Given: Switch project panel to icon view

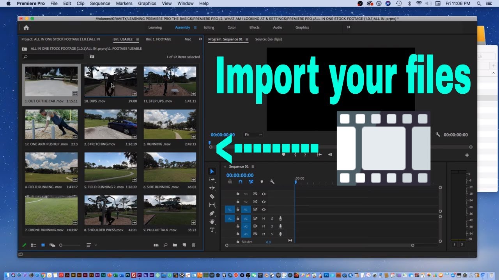Looking at the screenshot, I should [43, 245].
